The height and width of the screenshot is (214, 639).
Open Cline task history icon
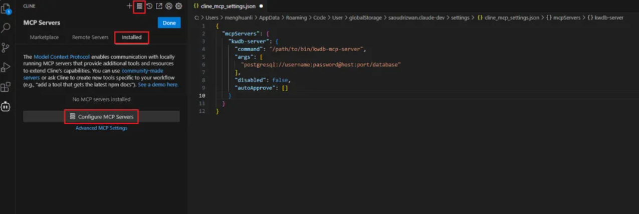(149, 6)
